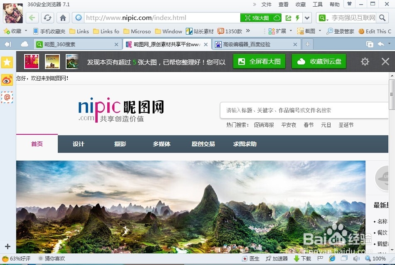This screenshot has height=265, width=395.
Task: Open a new tab with plus button
Action: tap(308, 45)
